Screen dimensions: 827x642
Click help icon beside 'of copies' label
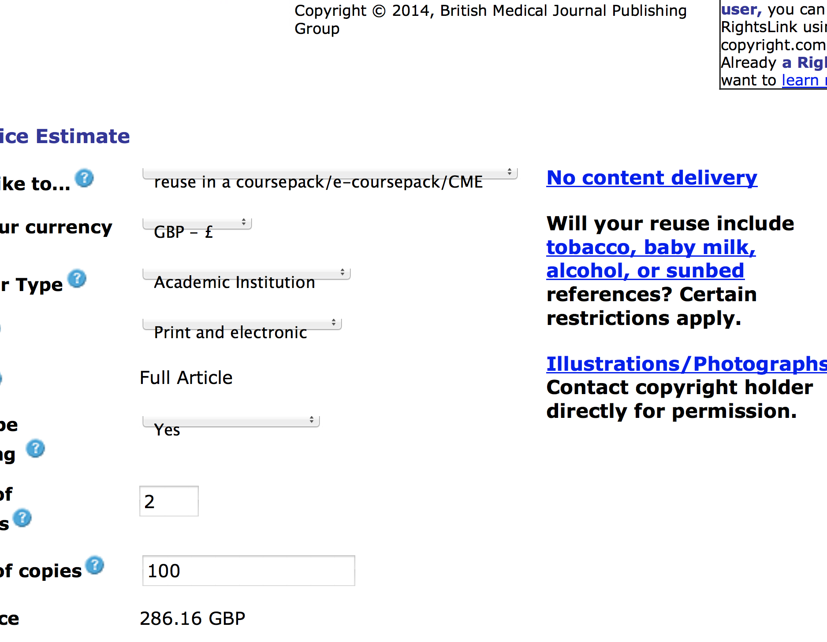point(95,565)
